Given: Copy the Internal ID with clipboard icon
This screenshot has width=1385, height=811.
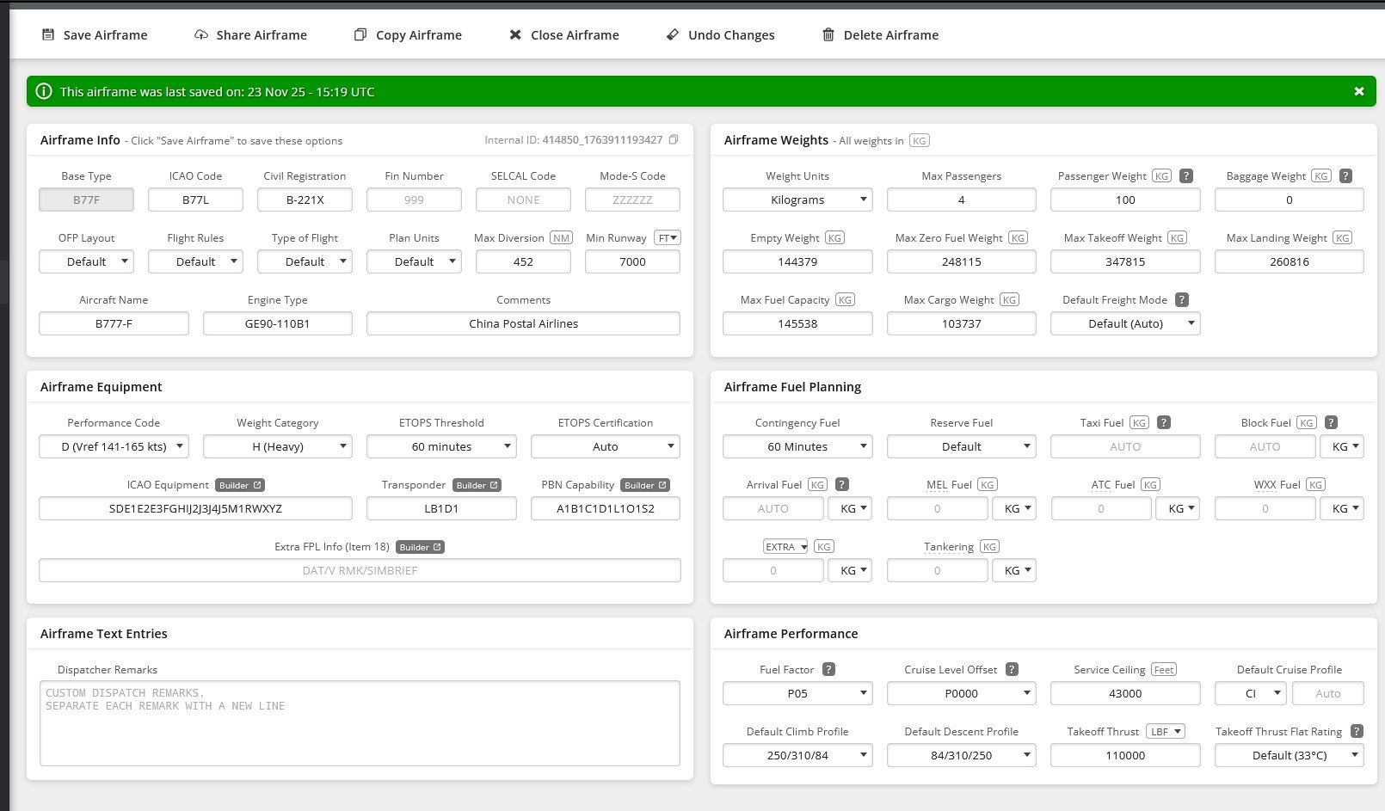Looking at the screenshot, I should (x=674, y=139).
